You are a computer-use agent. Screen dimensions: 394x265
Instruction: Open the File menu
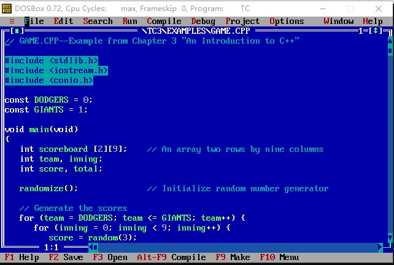(x=34, y=21)
